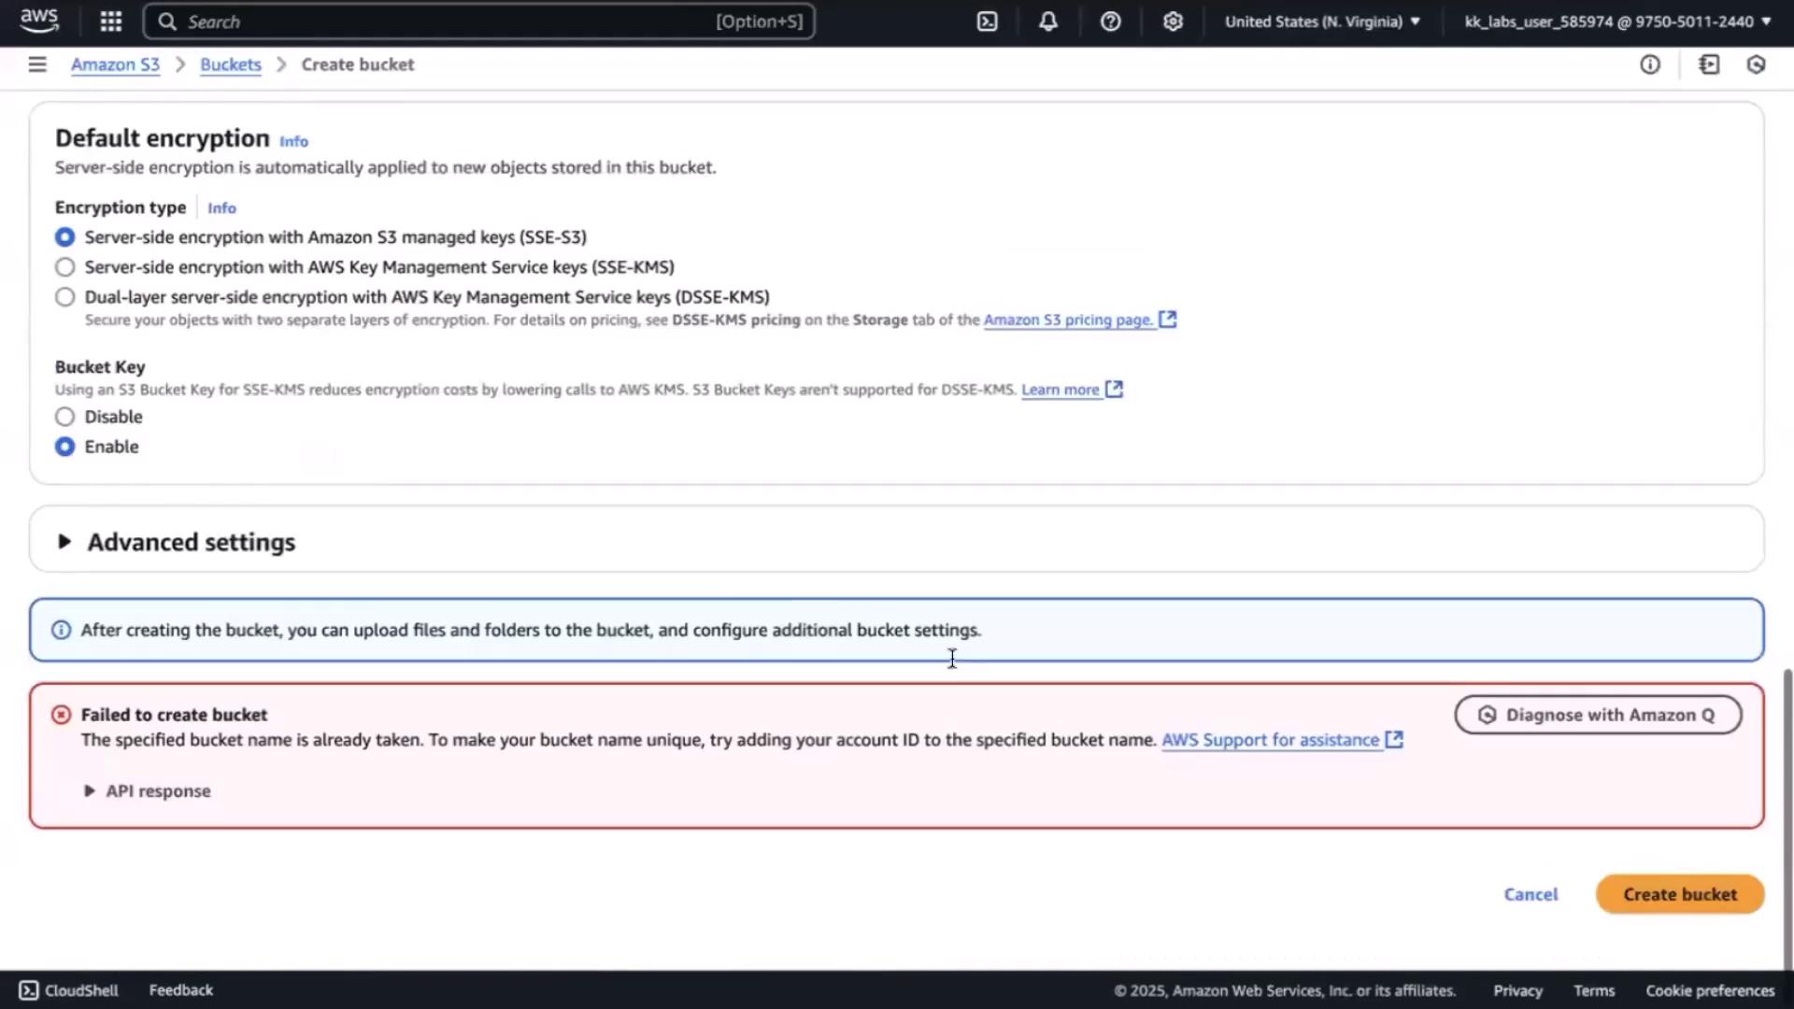Open the kk_labs_user account menu

[1616, 21]
